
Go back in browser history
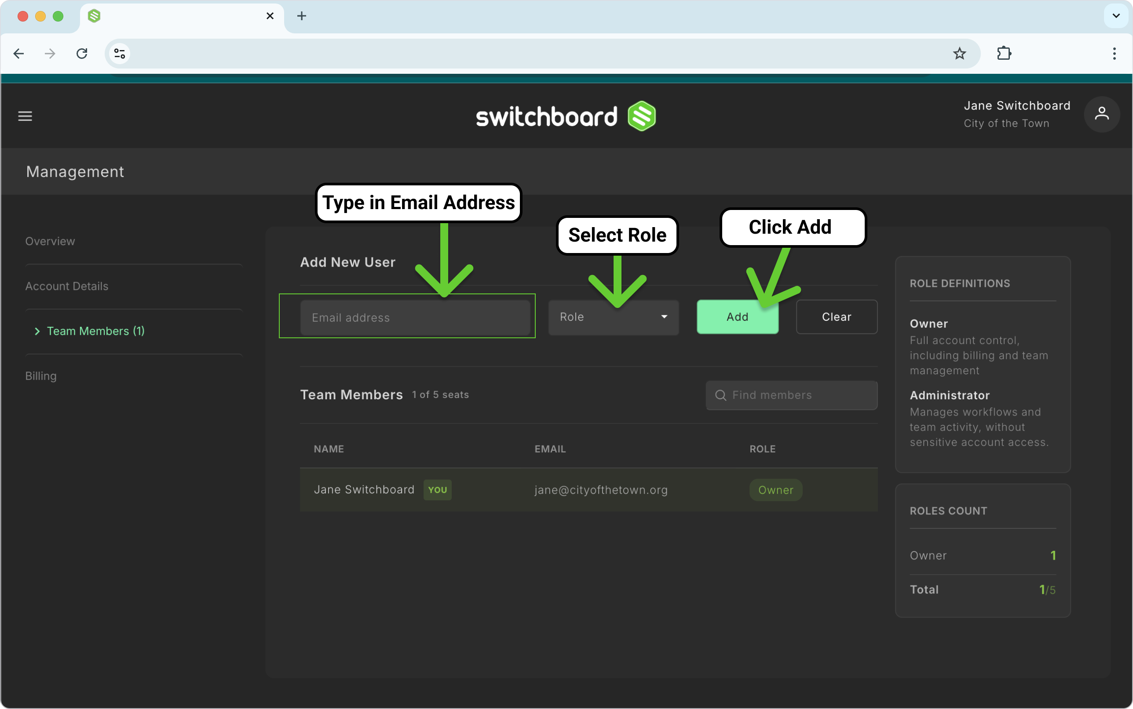[19, 54]
